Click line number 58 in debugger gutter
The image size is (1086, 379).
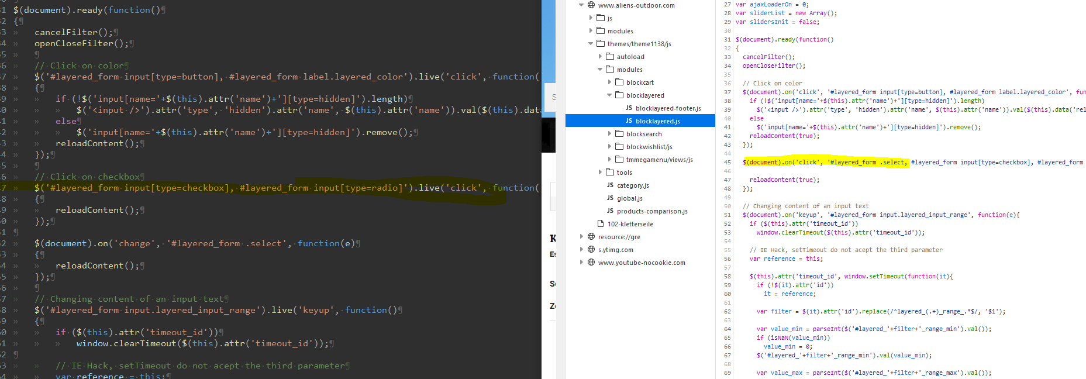click(x=727, y=277)
